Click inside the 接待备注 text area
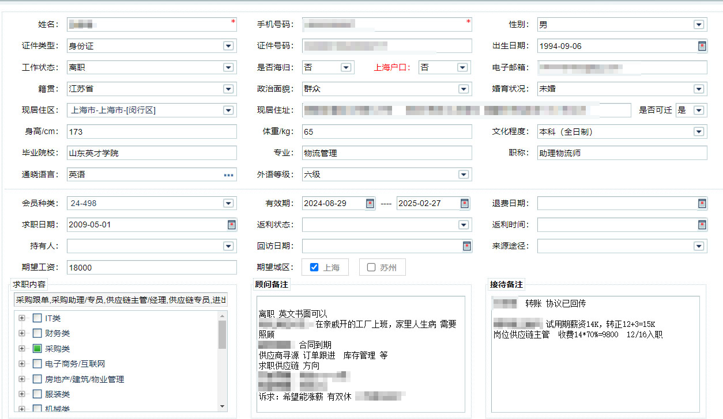This screenshot has width=723, height=419. 596,354
